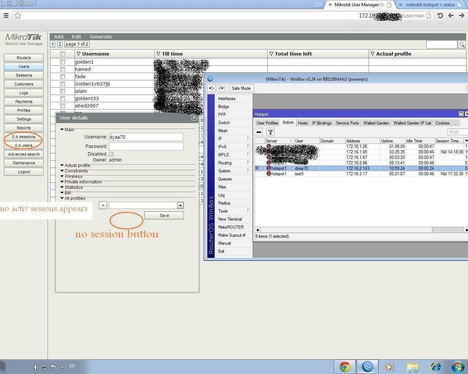Click the Save button in User details
The image size is (468, 374).
pyautogui.click(x=164, y=215)
